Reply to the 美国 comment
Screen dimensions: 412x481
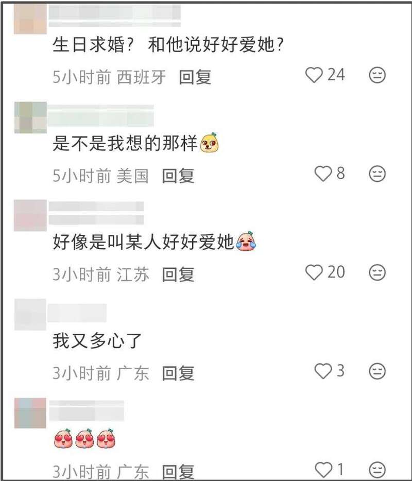tap(178, 176)
